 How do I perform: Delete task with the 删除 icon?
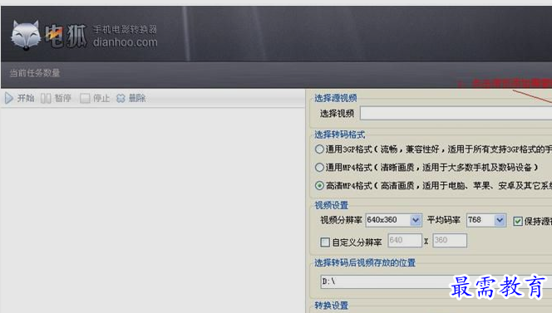121,98
